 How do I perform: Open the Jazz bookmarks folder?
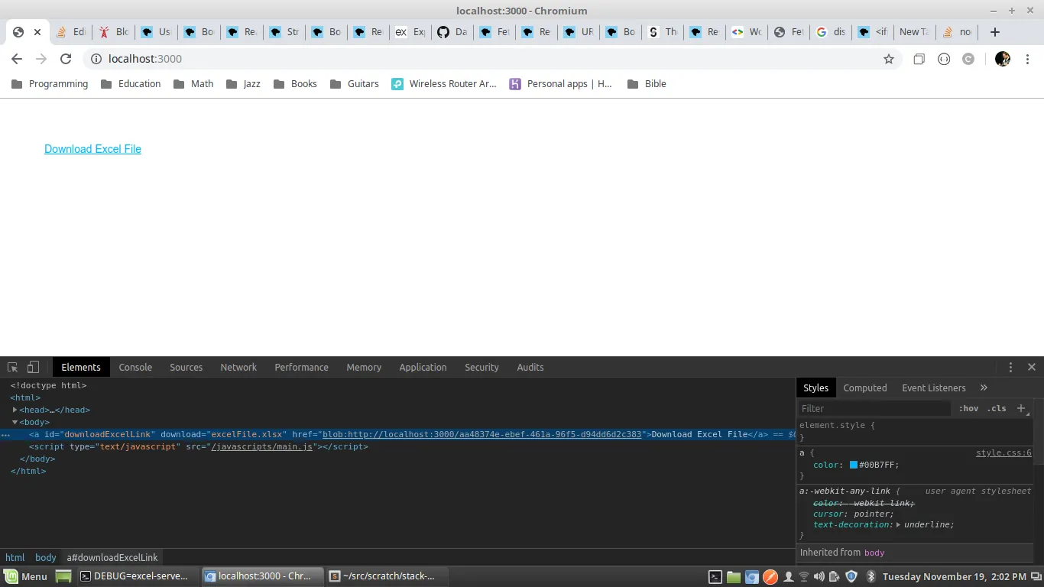pos(243,84)
